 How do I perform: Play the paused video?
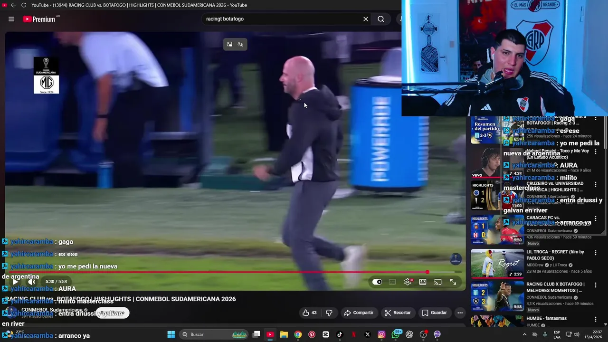[x=15, y=282]
